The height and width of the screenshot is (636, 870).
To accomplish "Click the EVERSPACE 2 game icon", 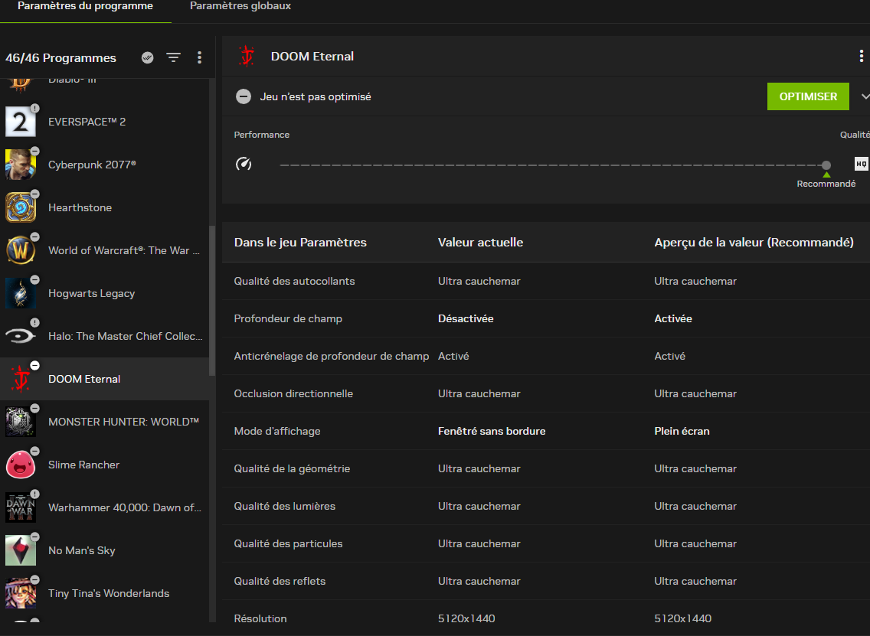I will (x=21, y=122).
